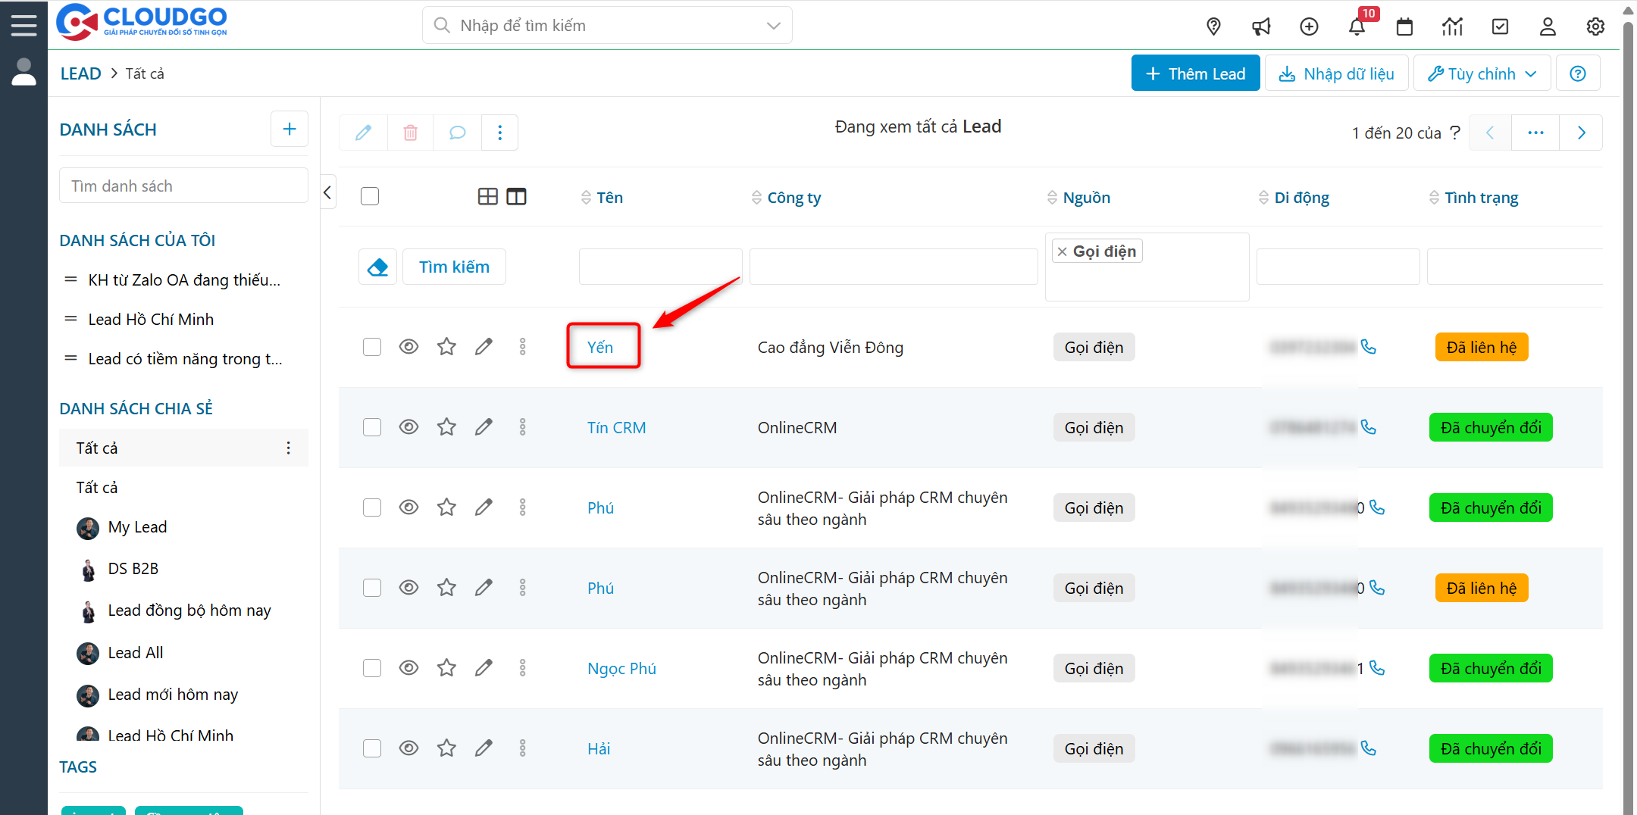Collapse the left list panel chevron
The width and height of the screenshot is (1637, 815).
point(327,192)
